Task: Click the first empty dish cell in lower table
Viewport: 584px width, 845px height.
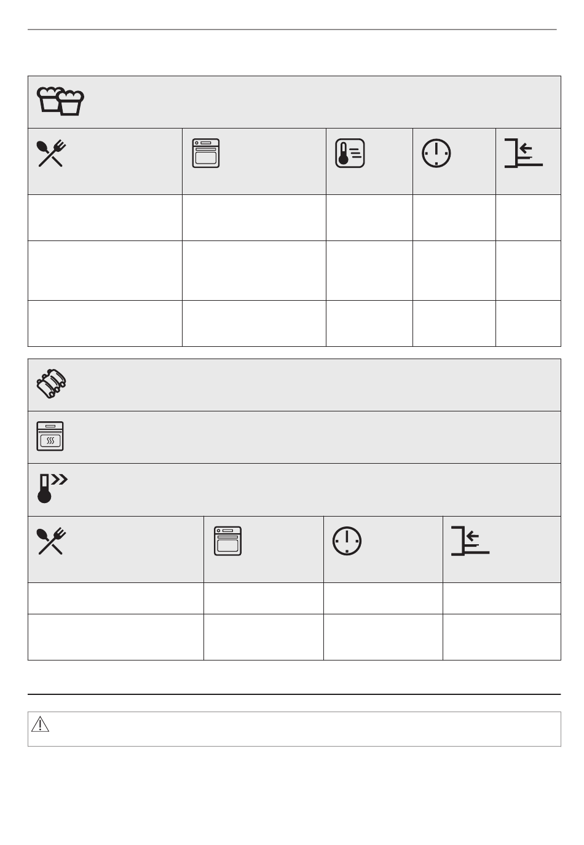Action: point(116,598)
